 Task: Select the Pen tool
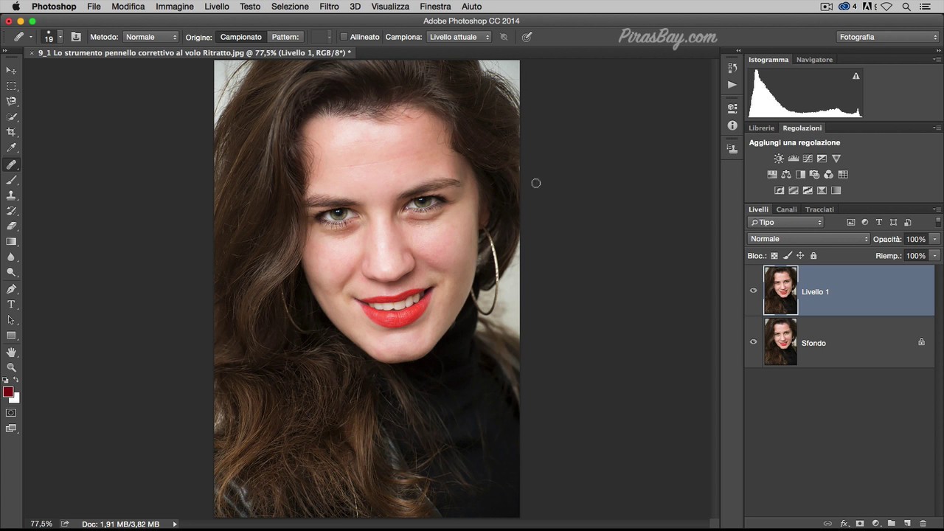pos(11,289)
